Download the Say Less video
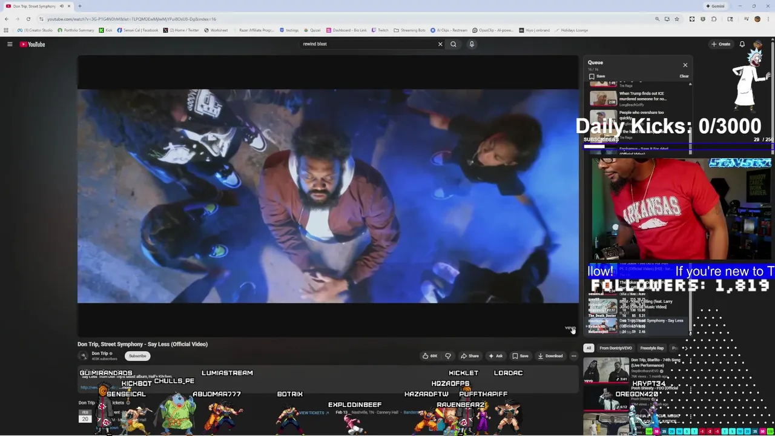The image size is (775, 436). [550, 356]
